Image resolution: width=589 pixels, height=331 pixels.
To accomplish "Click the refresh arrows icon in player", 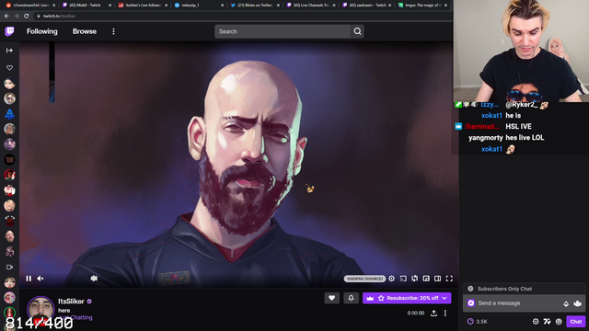I will (x=415, y=279).
